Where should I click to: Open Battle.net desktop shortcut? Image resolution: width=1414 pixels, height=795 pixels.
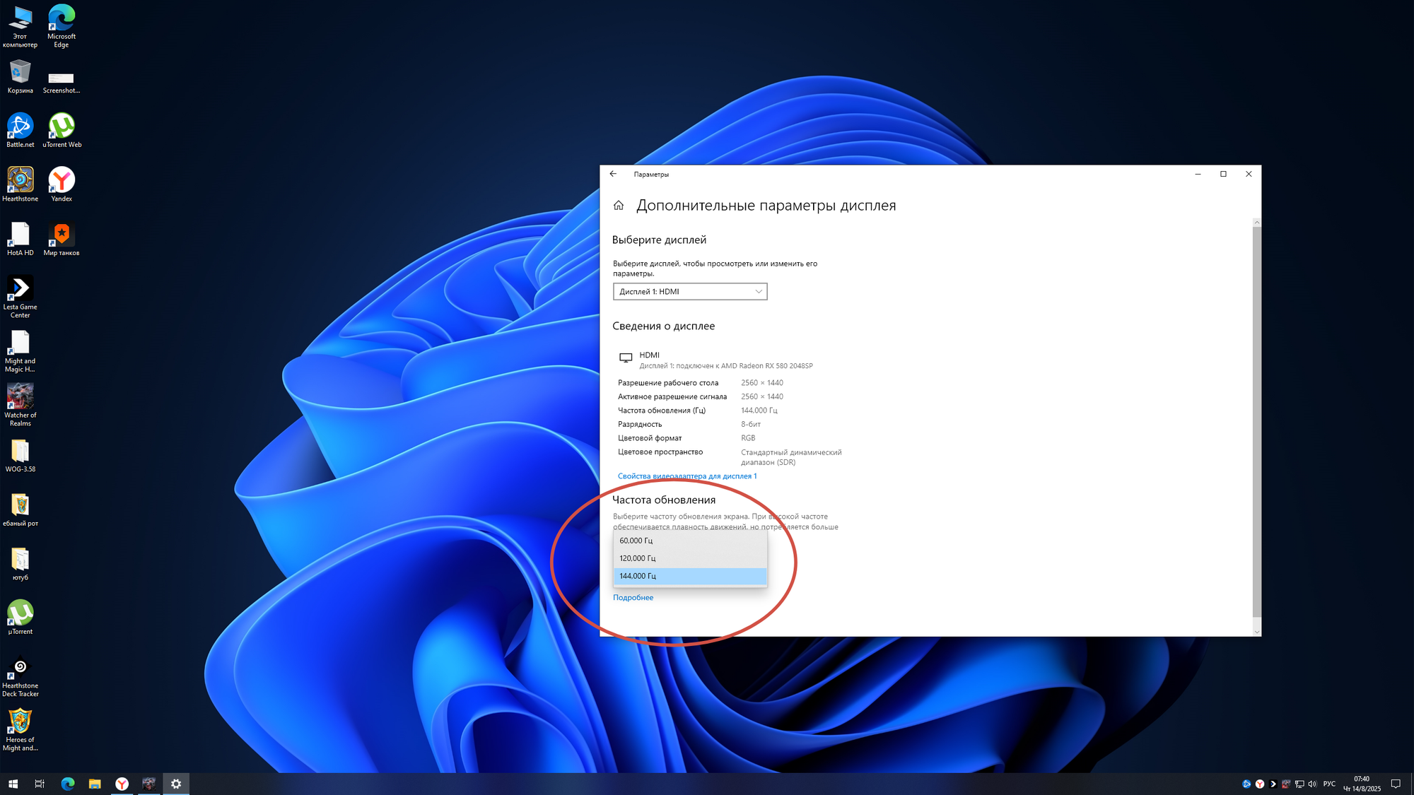tap(20, 127)
